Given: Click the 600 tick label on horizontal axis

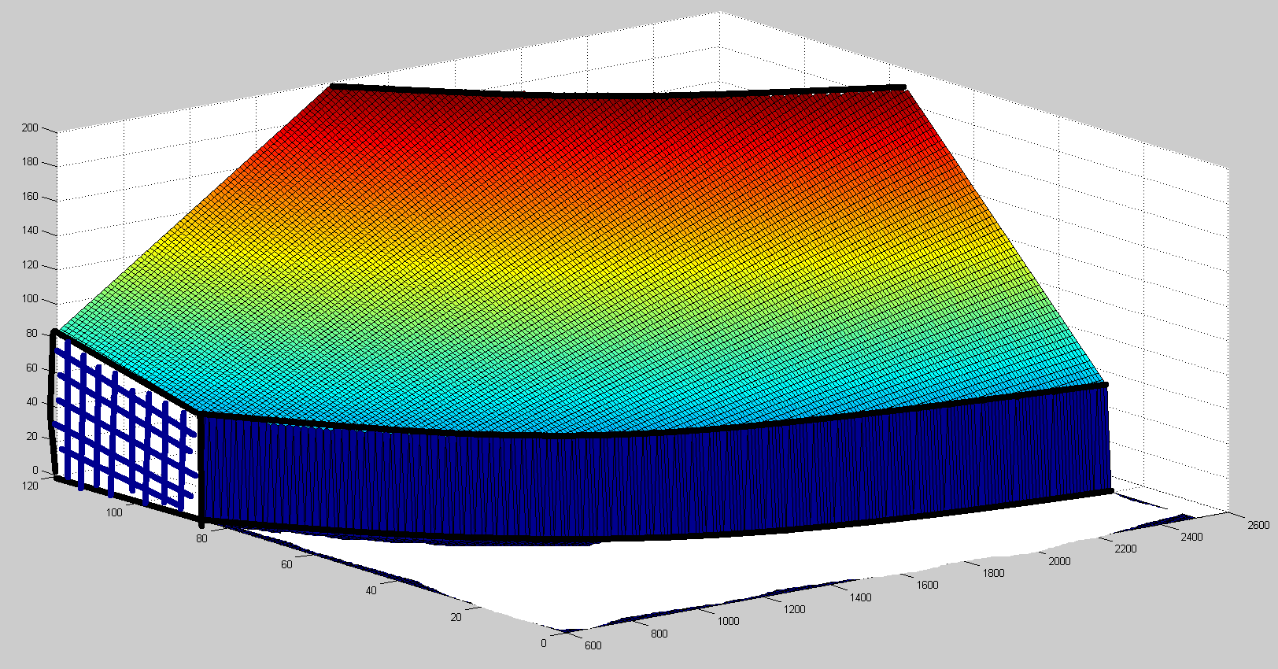Looking at the screenshot, I should tap(593, 645).
